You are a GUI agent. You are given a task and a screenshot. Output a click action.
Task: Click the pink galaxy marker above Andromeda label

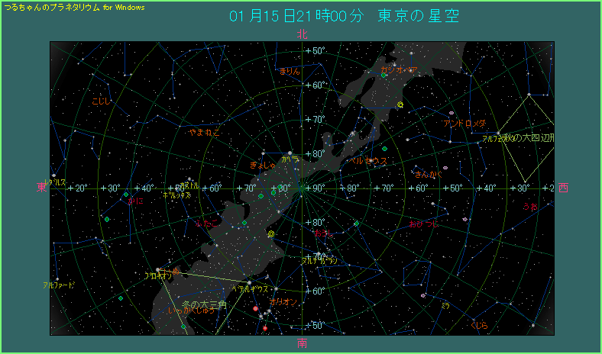coord(451,113)
